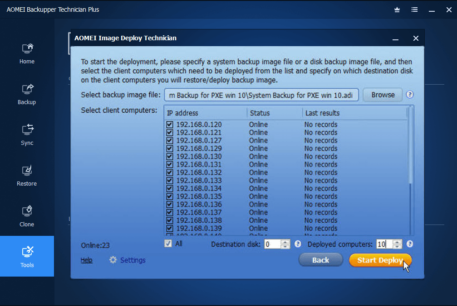Open the Restore section in sidebar
The width and height of the screenshot is (457, 306).
[27, 176]
